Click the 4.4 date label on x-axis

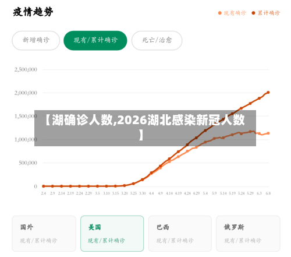[x=151, y=193]
